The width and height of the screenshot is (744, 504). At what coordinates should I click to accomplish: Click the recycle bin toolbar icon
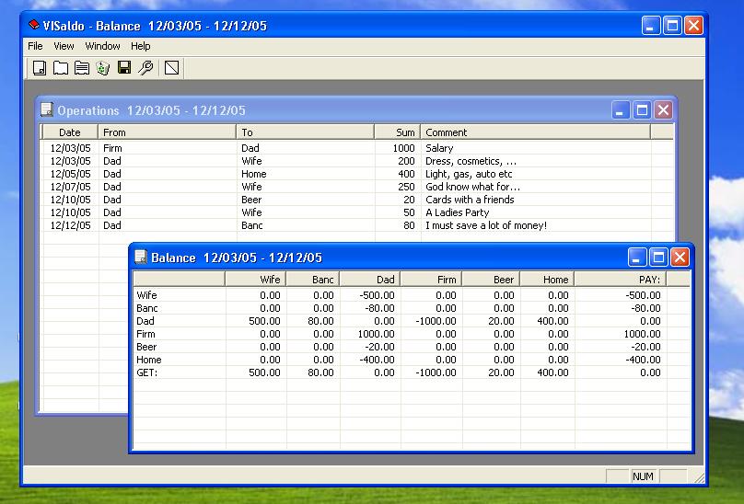103,68
